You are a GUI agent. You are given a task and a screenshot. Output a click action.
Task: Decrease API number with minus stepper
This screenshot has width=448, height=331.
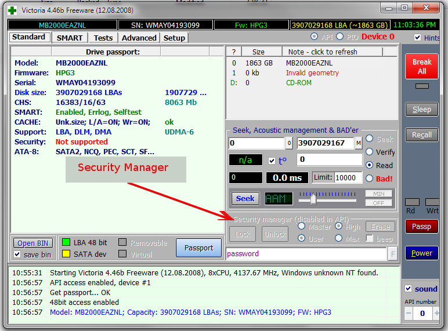pos(408,314)
